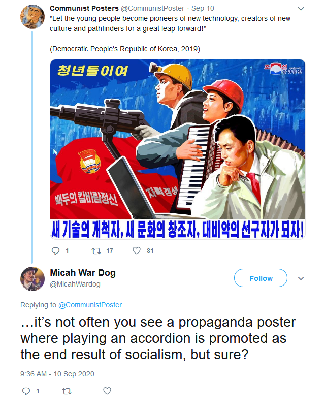Viewport: 325px width, 411px height.
Task: Open the Sep 10 tweet timestamp
Action: (x=203, y=9)
